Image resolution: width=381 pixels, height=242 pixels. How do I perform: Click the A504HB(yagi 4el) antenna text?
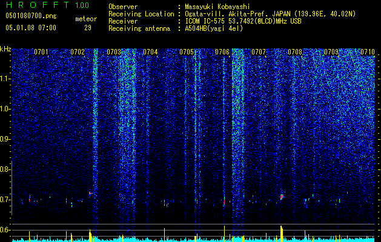point(214,28)
